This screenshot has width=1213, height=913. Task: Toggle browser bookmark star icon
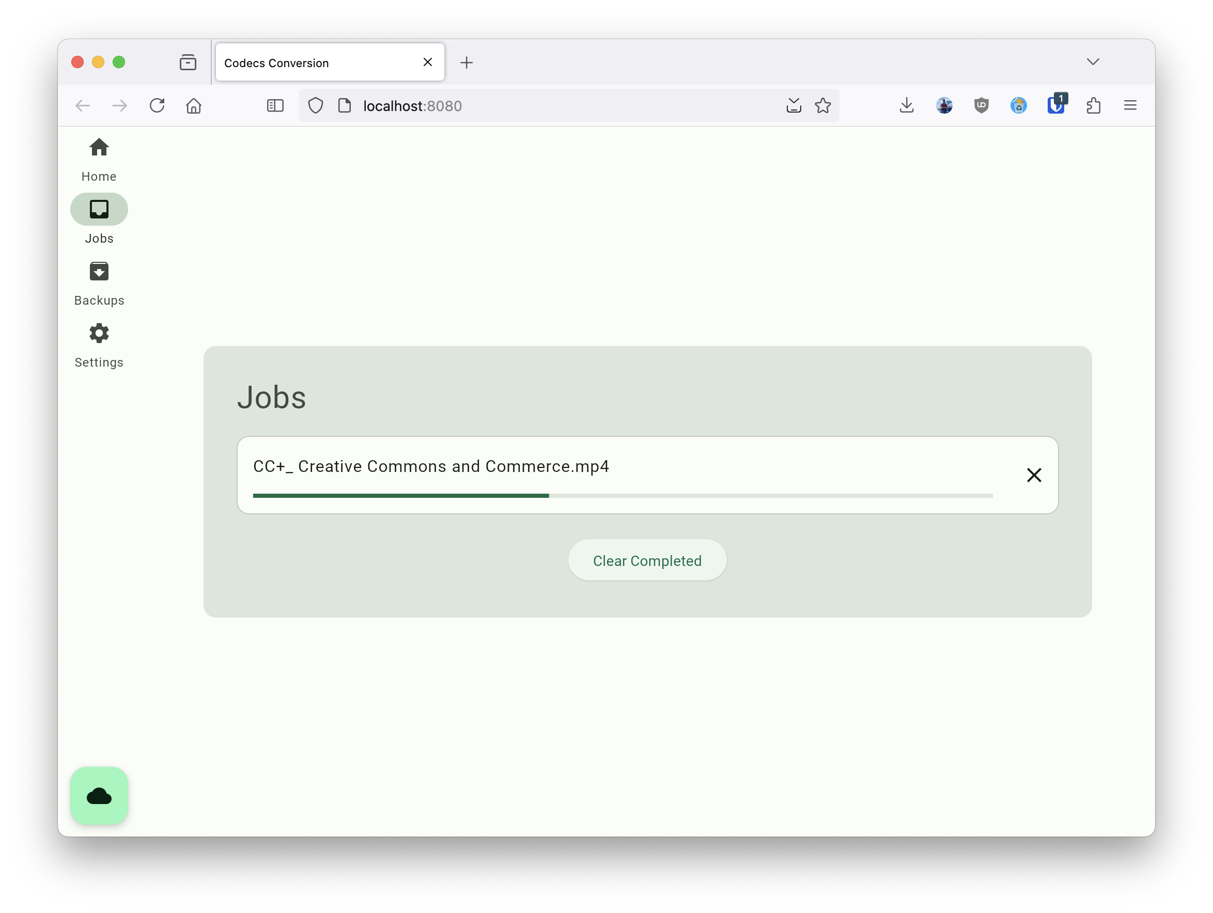coord(823,106)
